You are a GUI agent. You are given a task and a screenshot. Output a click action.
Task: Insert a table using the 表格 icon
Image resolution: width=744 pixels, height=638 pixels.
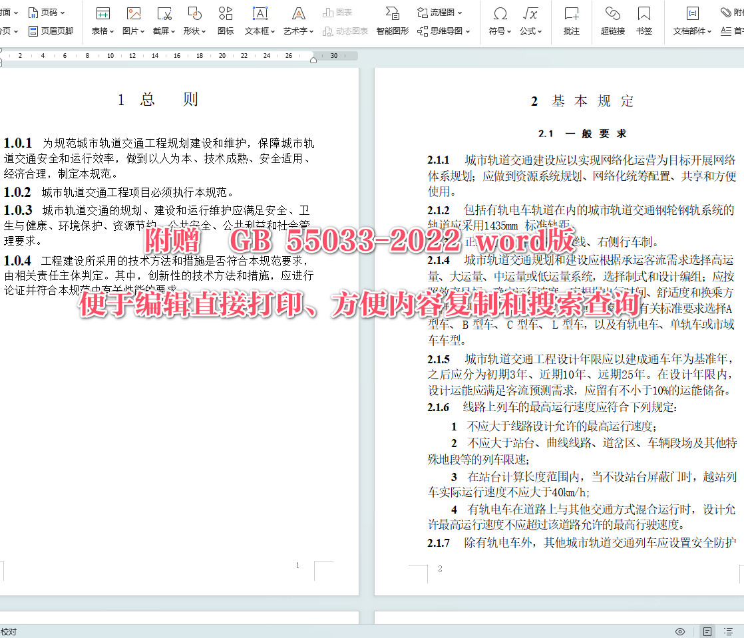tap(101, 19)
